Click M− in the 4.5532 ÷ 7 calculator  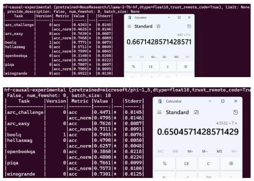[x=205, y=151]
